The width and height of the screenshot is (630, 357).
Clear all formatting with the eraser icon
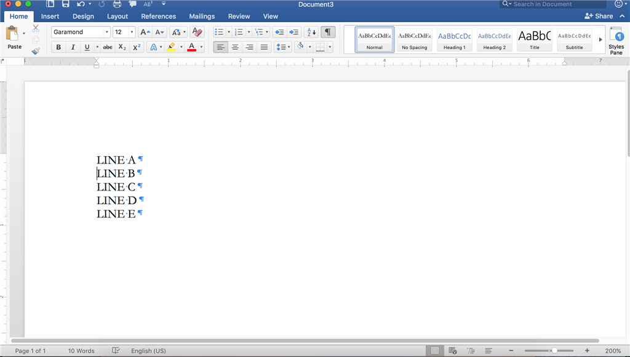click(x=197, y=32)
